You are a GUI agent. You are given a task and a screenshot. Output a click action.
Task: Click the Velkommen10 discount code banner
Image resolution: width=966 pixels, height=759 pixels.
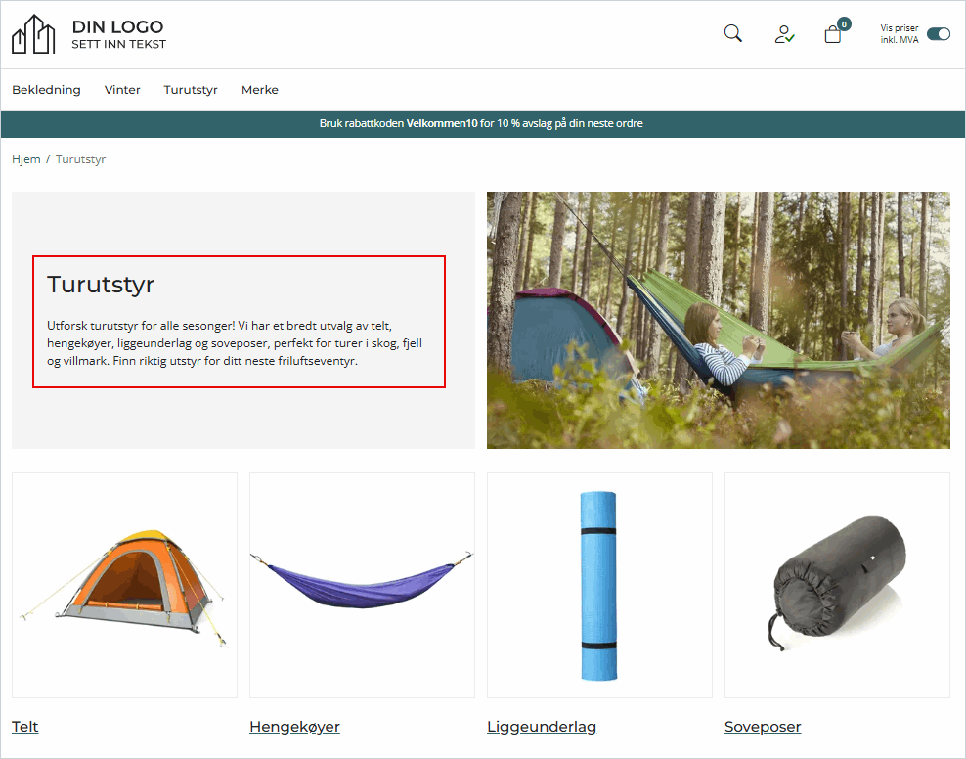click(x=481, y=124)
